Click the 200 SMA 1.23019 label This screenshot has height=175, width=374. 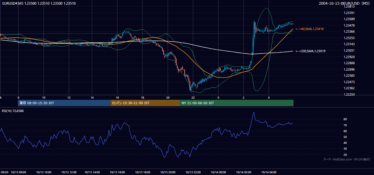click(x=310, y=51)
